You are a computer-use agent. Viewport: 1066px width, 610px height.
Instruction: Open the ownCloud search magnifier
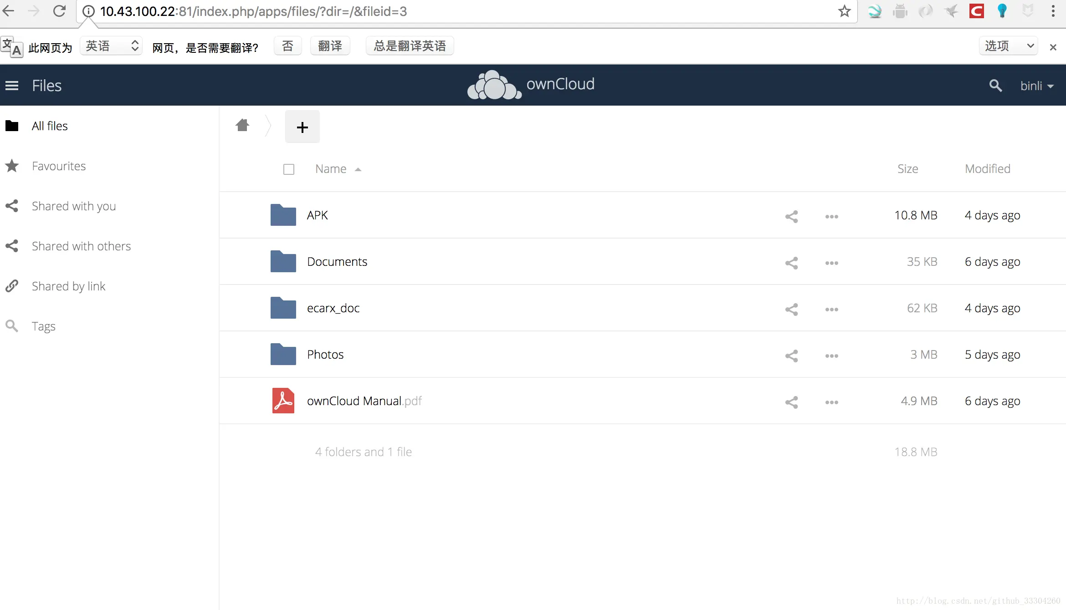pos(995,86)
